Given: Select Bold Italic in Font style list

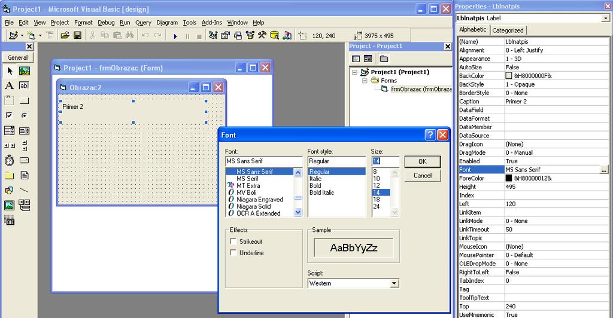Looking at the screenshot, I should [x=321, y=192].
